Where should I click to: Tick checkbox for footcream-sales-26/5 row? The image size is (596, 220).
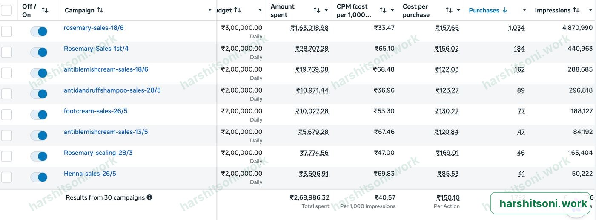point(6,115)
